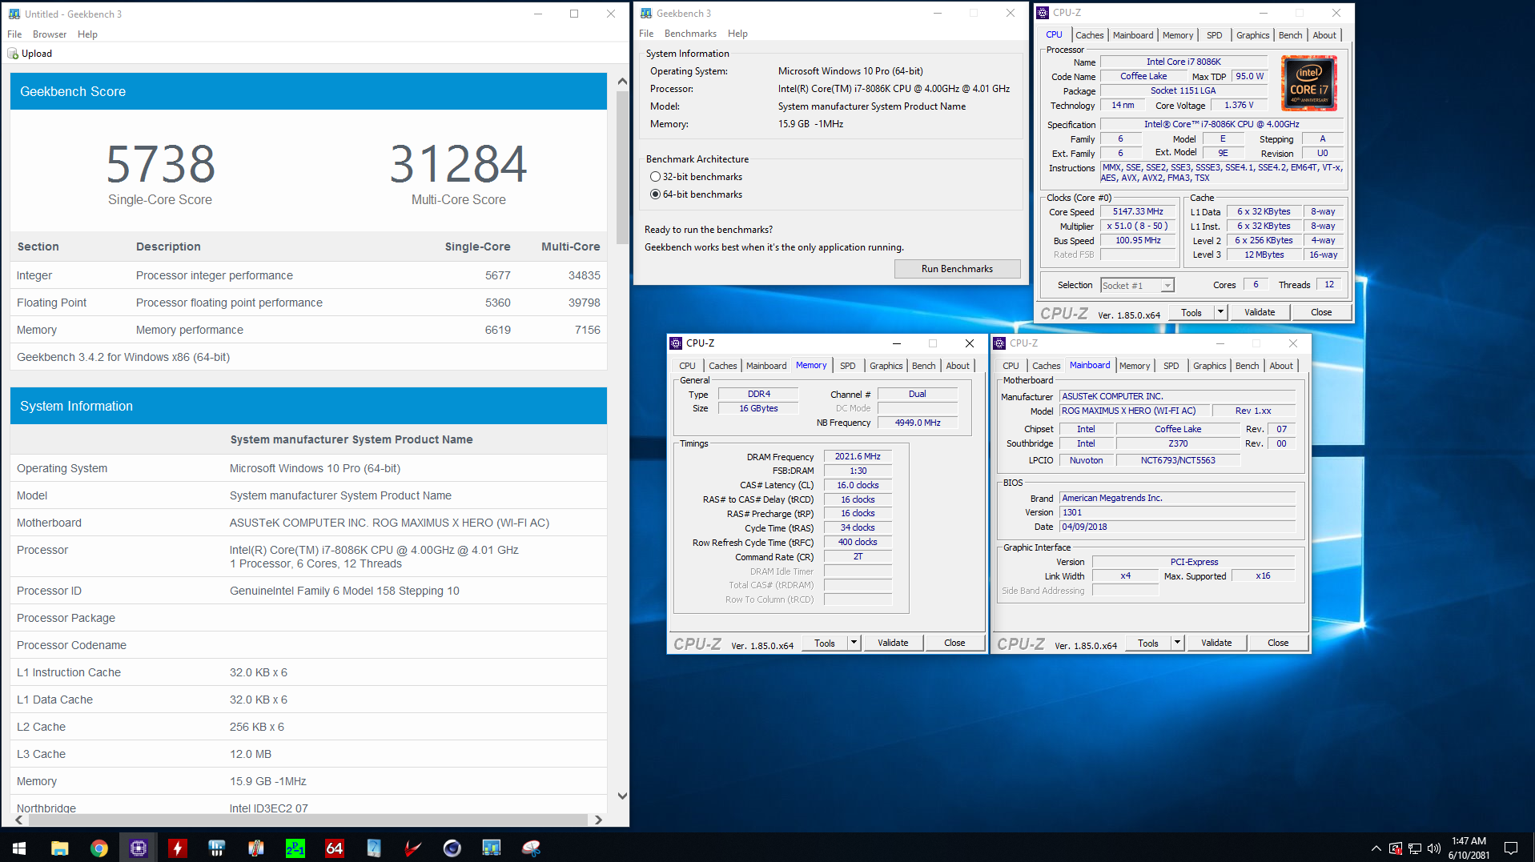The width and height of the screenshot is (1535, 862).
Task: Open the Action Center notification icon
Action: click(1511, 848)
